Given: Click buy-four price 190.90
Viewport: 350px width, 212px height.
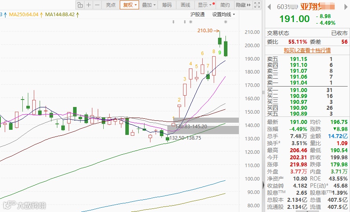Looking at the screenshot, I should (x=299, y=108).
